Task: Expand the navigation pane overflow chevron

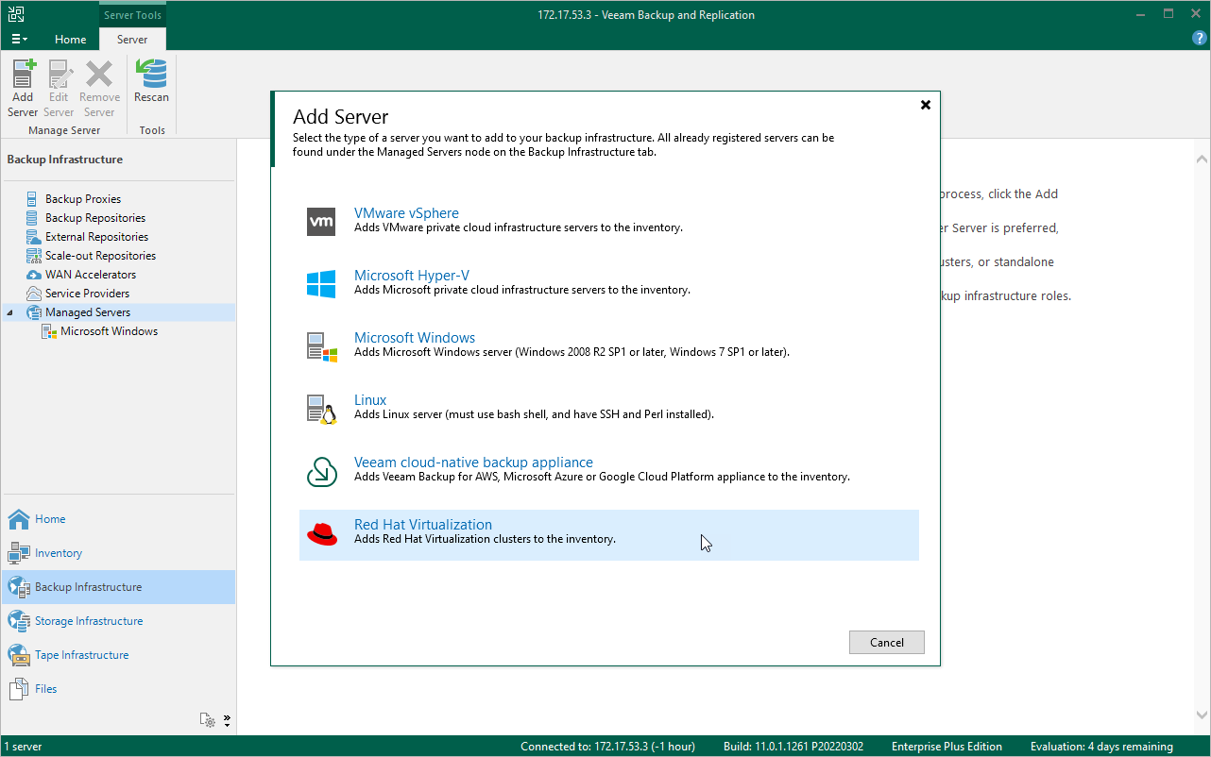Action: pos(227,720)
